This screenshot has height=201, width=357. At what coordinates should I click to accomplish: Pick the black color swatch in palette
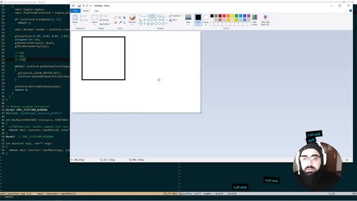tap(212, 16)
